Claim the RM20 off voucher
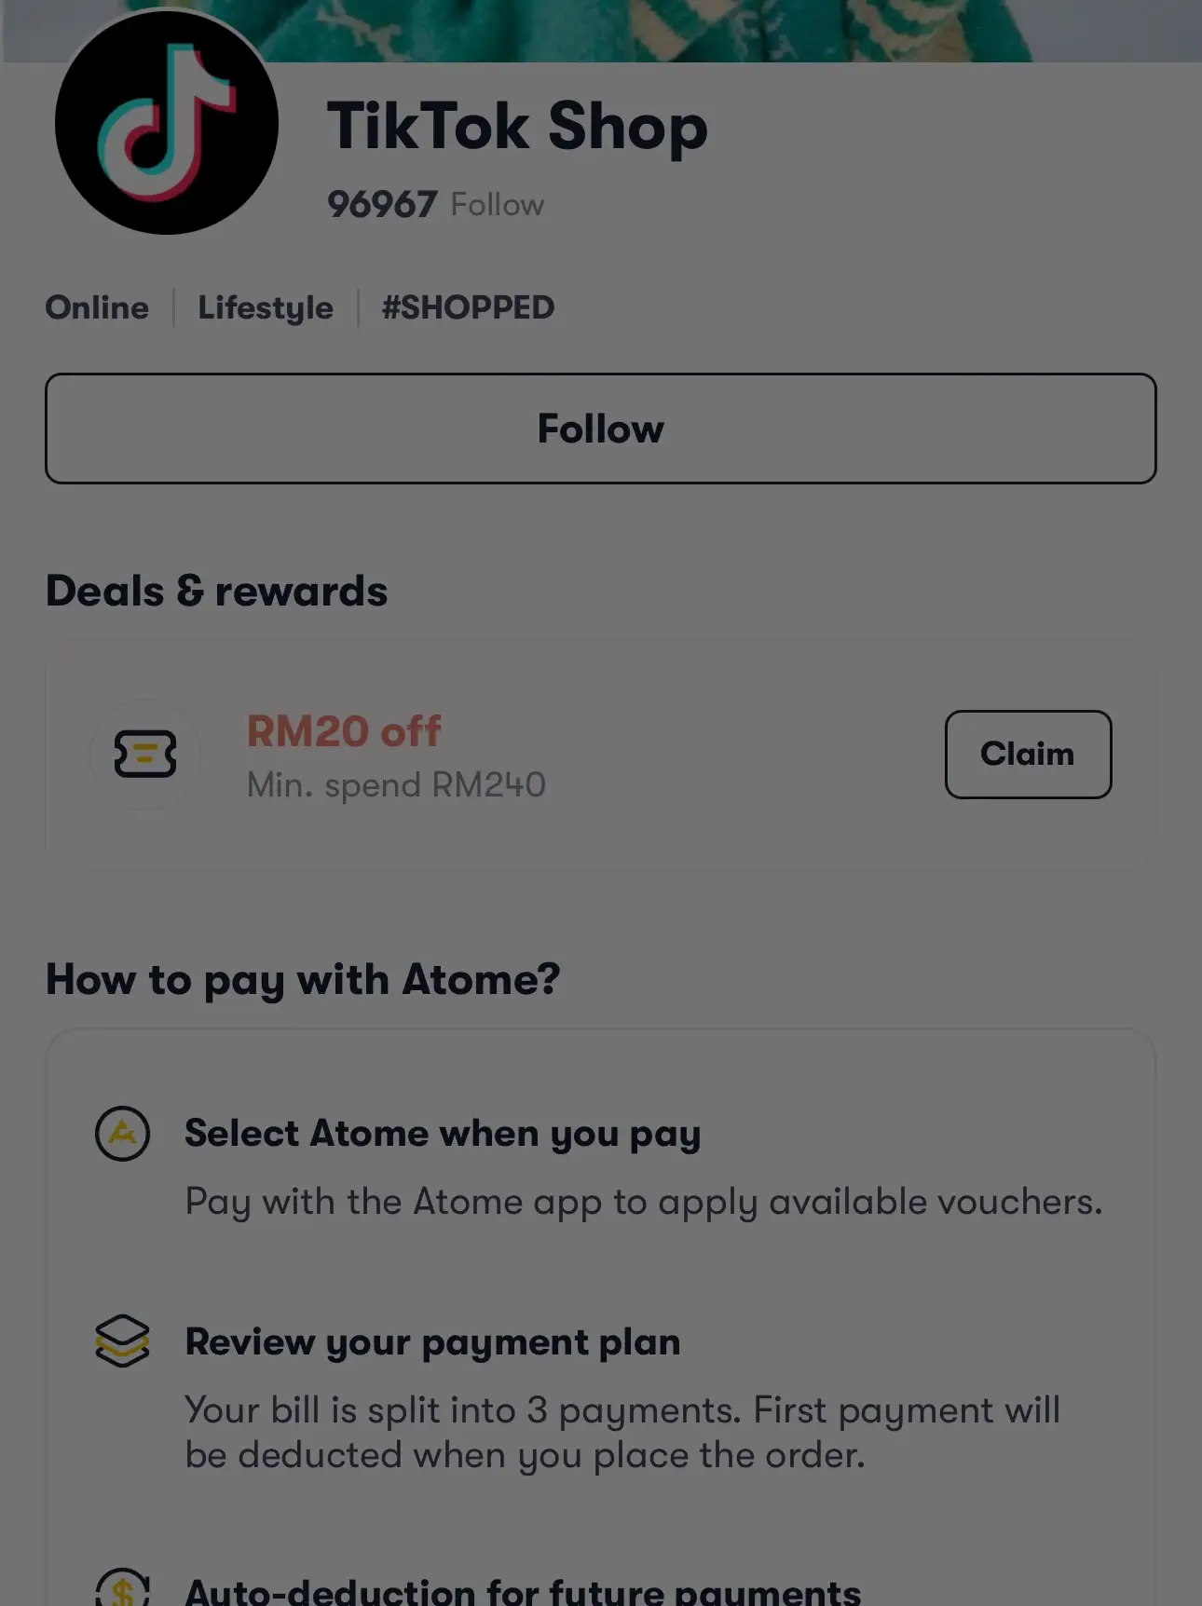1202x1606 pixels. click(1028, 755)
